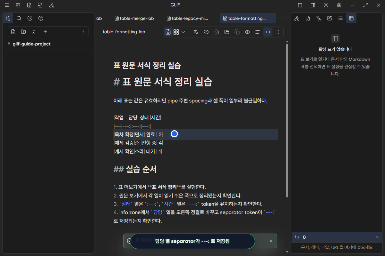Open the editor toolbar more options
This screenshot has height=256, width=385.
(278, 32)
